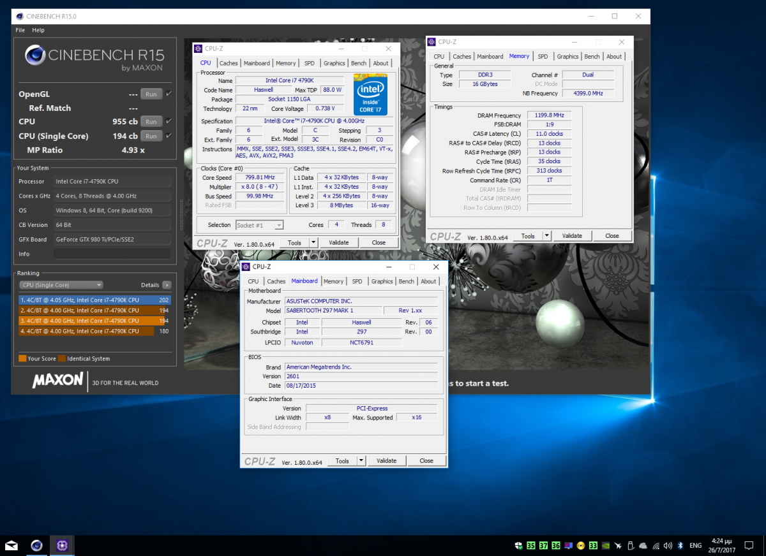The image size is (766, 556).
Task: Expand the ranking Details arrow
Action: tap(167, 285)
